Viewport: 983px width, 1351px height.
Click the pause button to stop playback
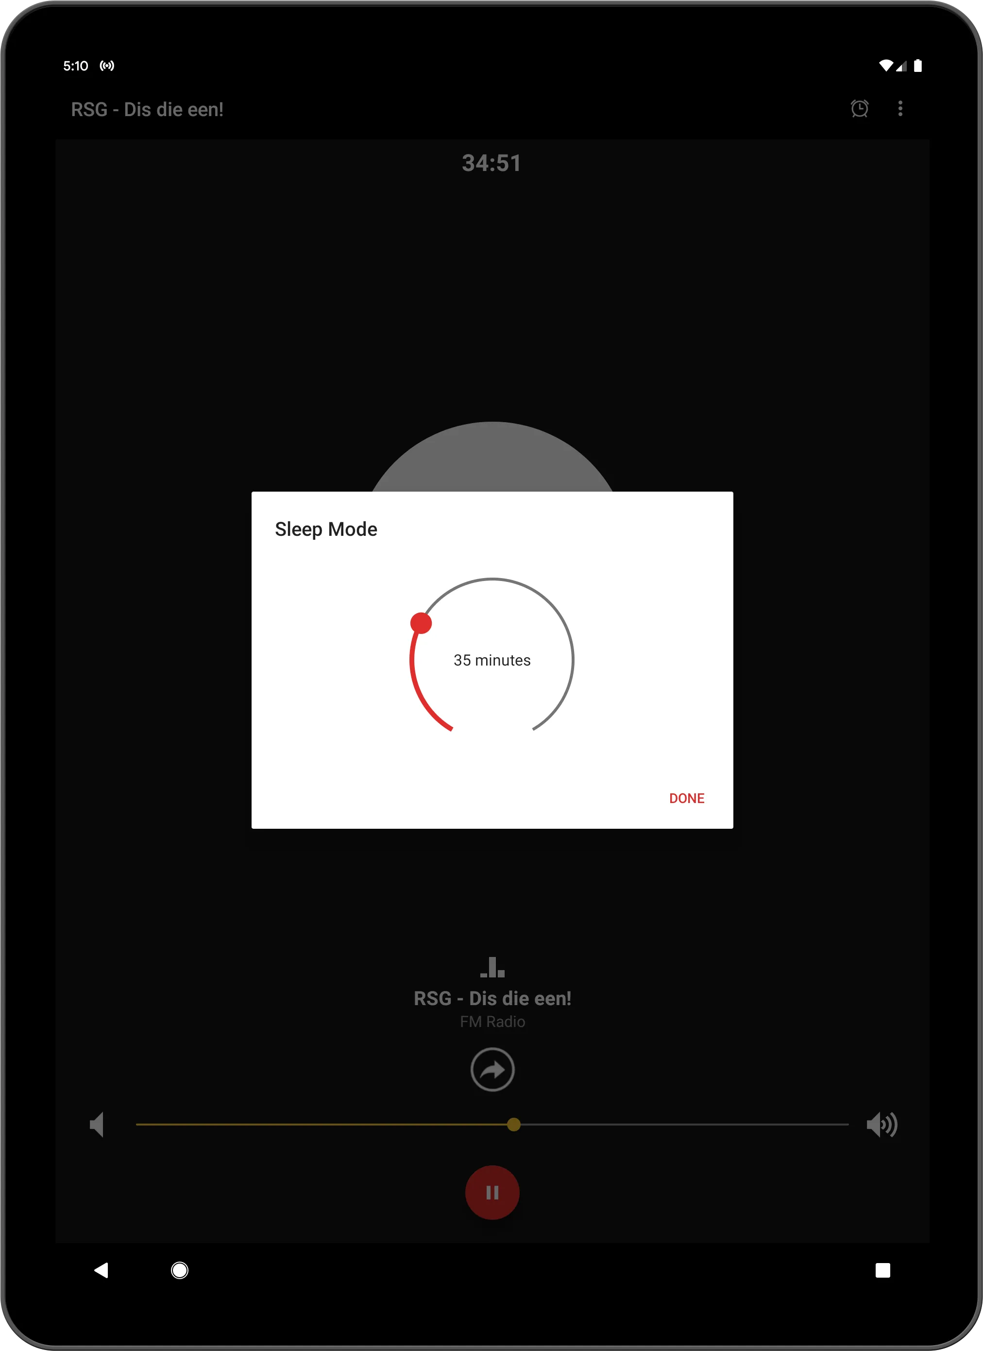click(491, 1191)
